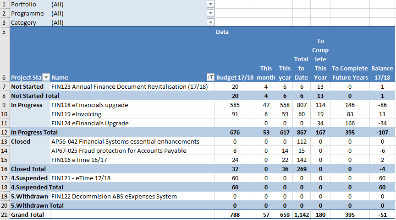Select the 4.Suspended status cell

click(30, 178)
